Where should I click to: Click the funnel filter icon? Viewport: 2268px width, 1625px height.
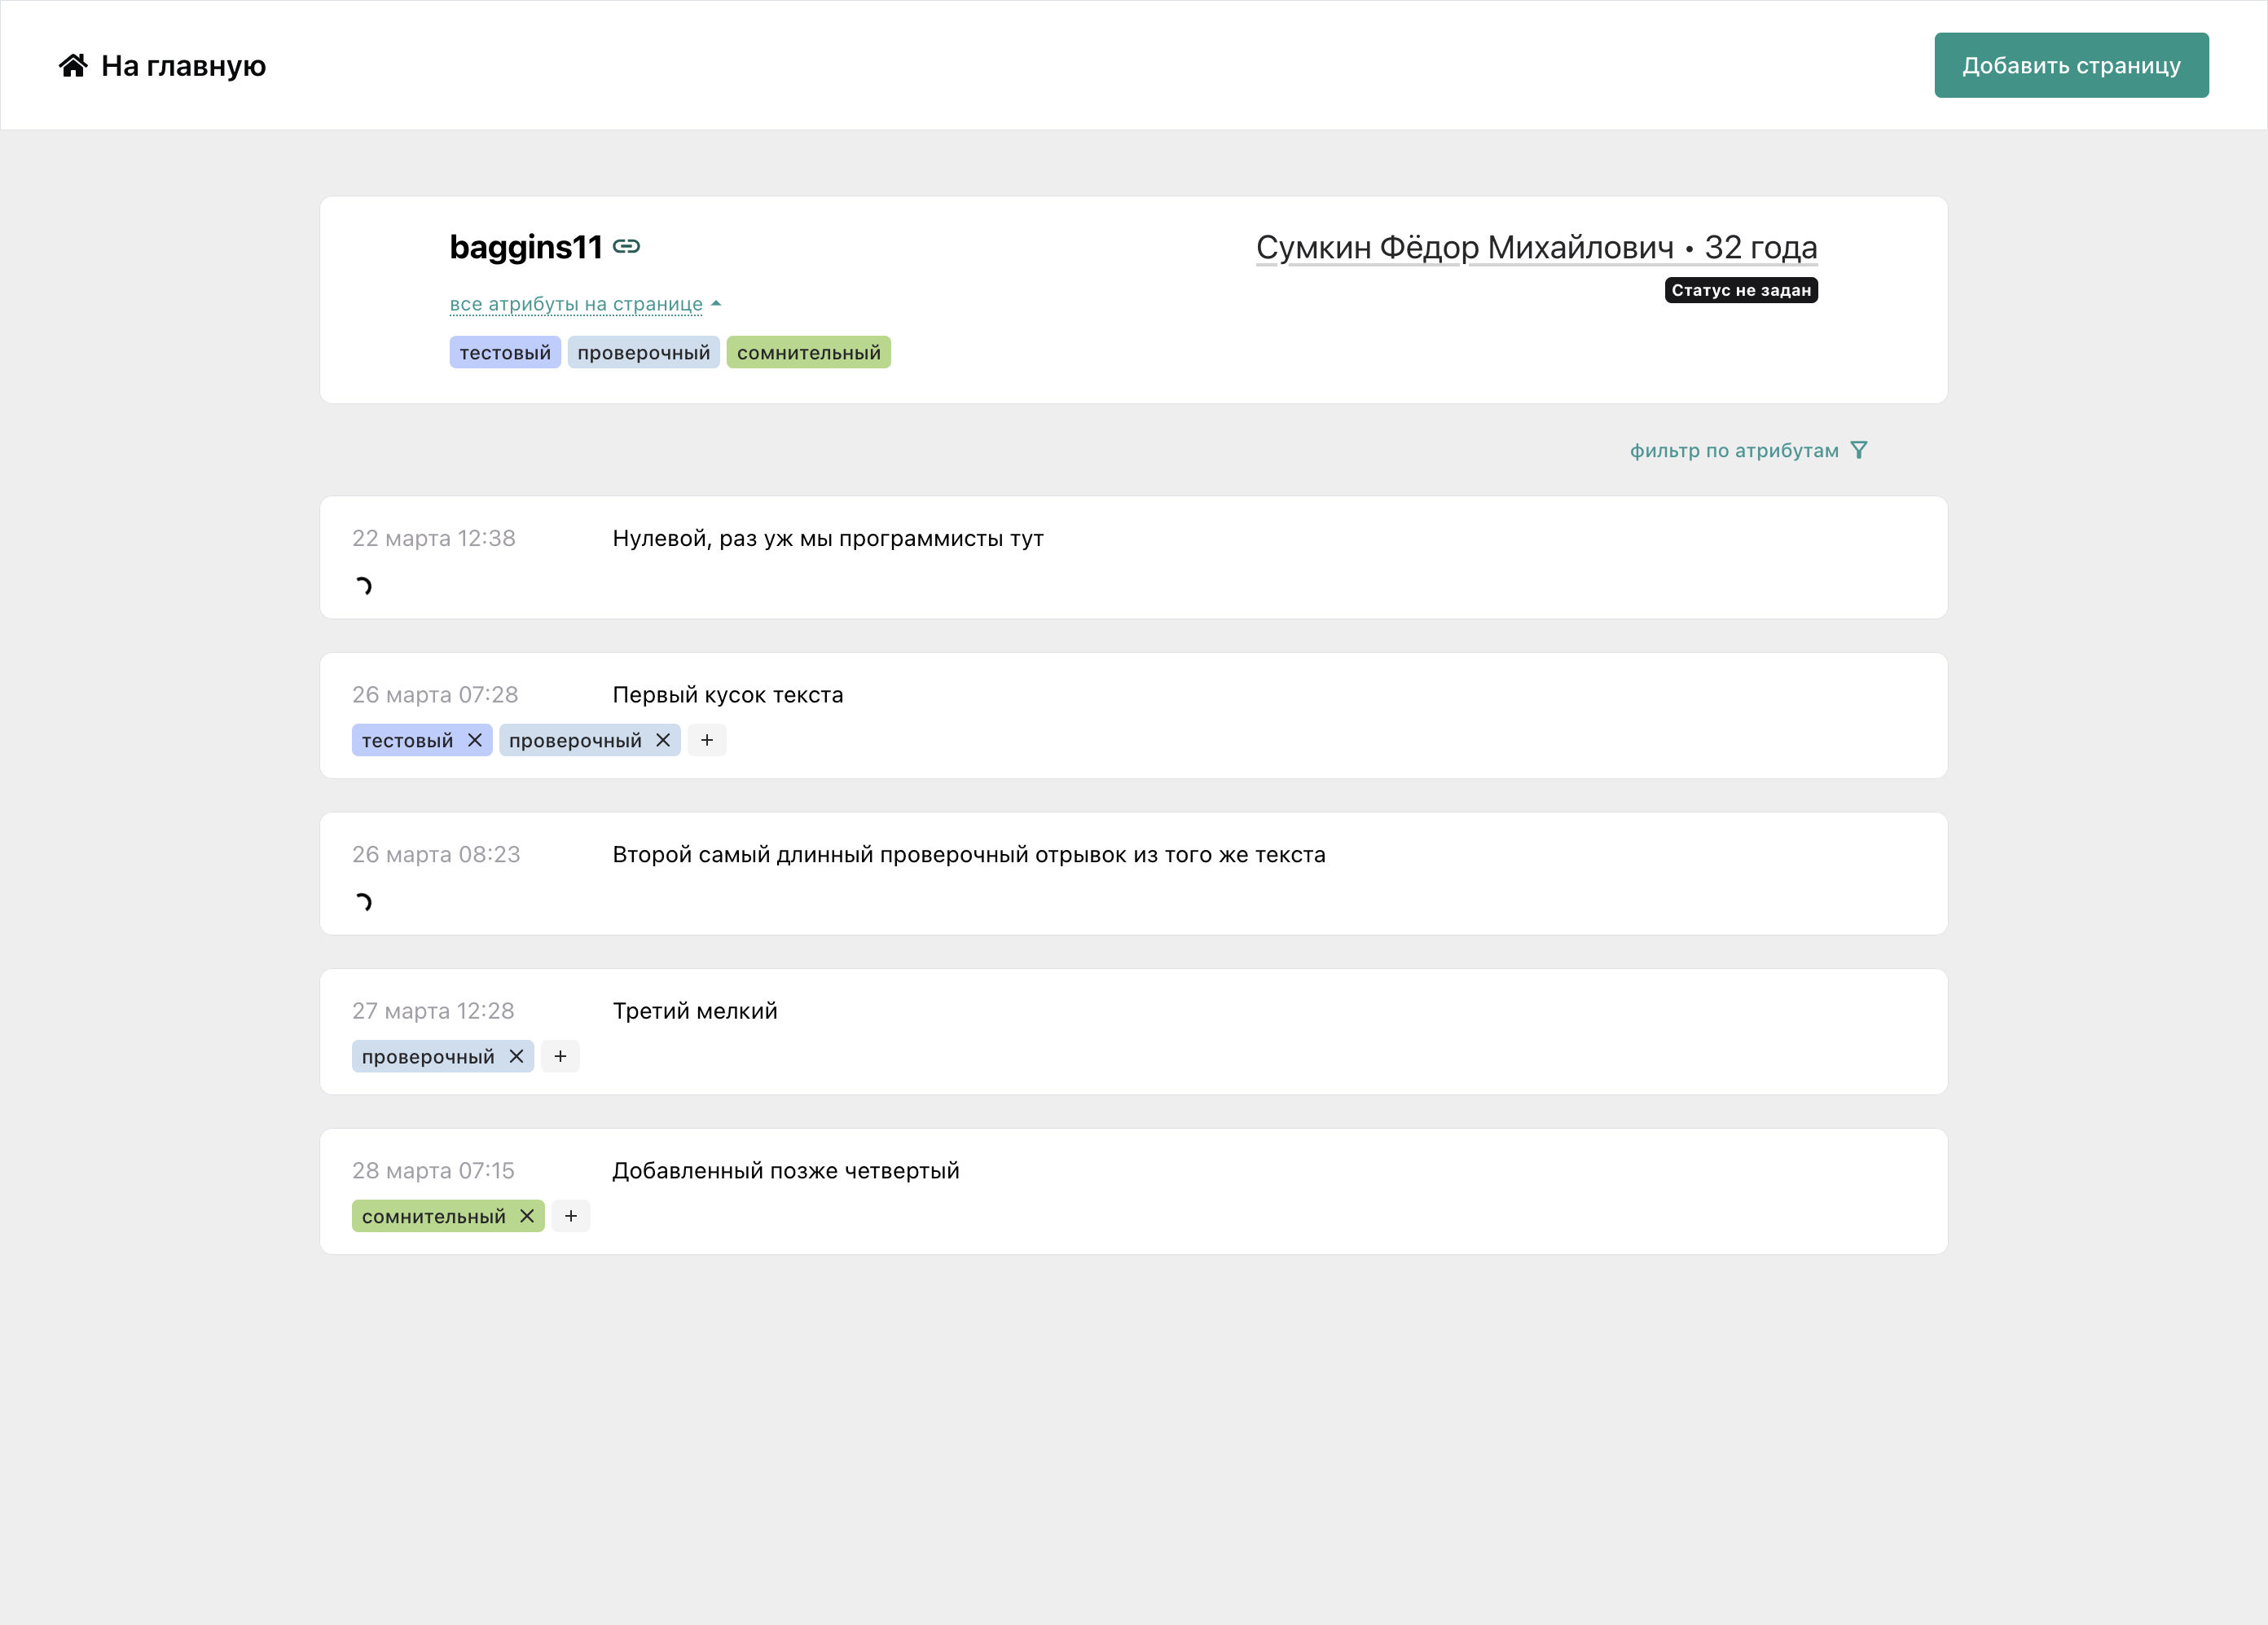click(x=1859, y=451)
